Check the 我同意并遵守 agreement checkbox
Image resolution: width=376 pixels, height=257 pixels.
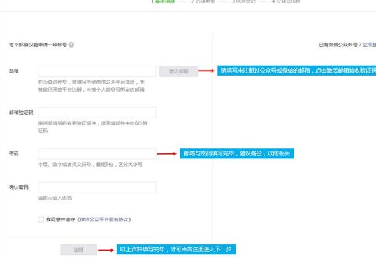(x=41, y=219)
